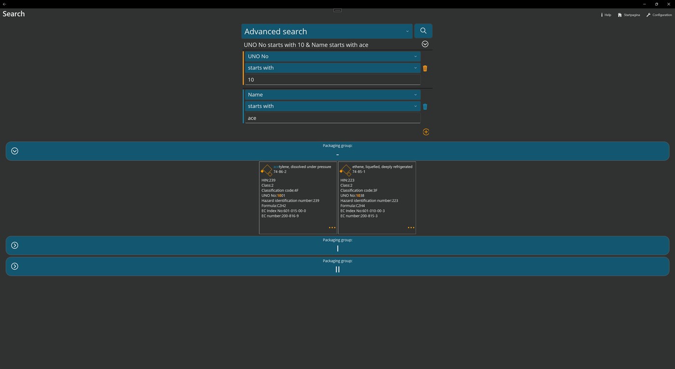Go to Startpagina home link
Viewport: 675px width, 369px height.
tap(629, 15)
